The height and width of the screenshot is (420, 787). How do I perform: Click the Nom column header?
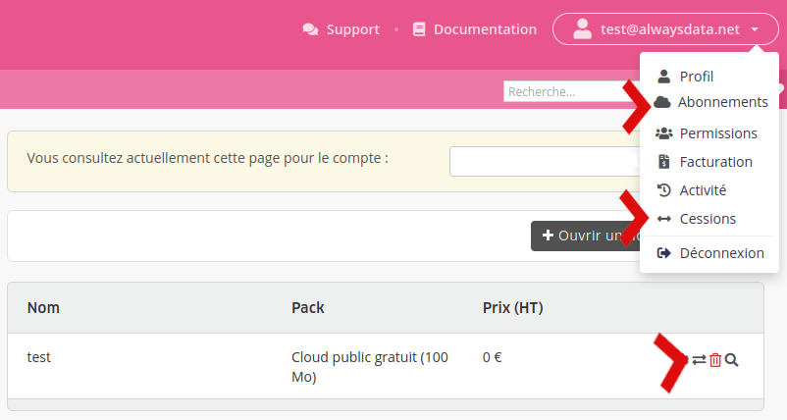coord(43,308)
